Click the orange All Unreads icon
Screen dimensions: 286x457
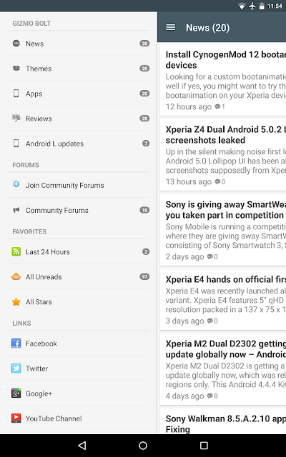click(16, 276)
